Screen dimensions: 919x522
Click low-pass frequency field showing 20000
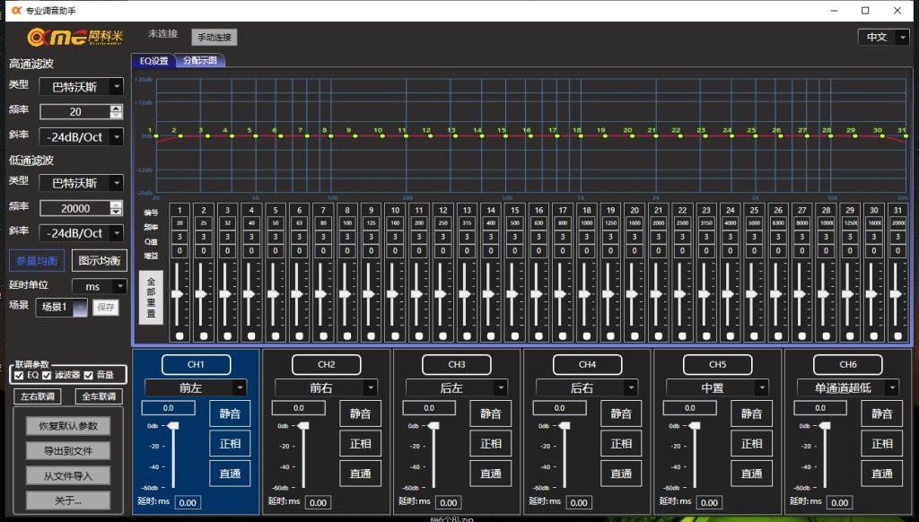(x=75, y=208)
